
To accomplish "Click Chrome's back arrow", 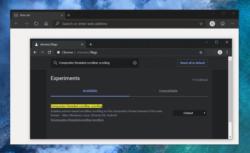I will (x=35, y=52).
